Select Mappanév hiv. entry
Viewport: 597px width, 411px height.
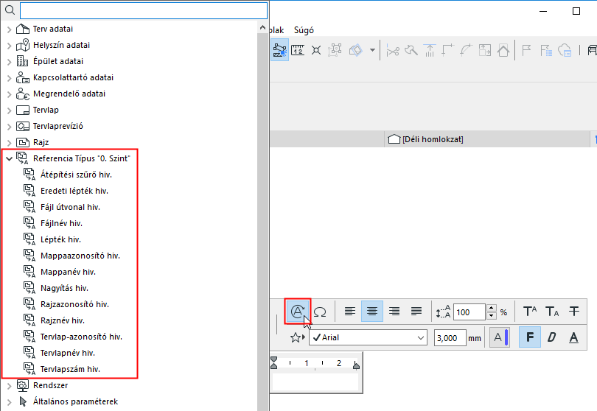(x=68, y=272)
